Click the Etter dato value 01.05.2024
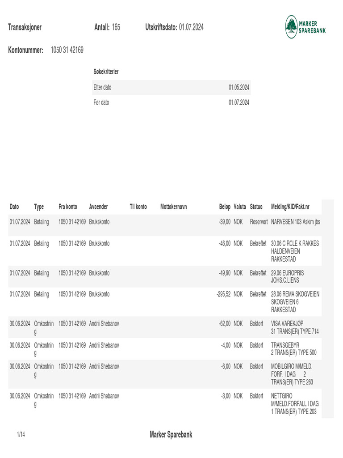 tap(239, 88)
